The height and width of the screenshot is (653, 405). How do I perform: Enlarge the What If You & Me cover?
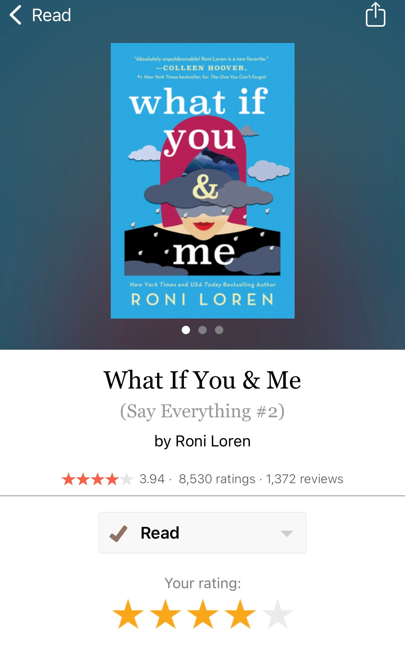(202, 181)
